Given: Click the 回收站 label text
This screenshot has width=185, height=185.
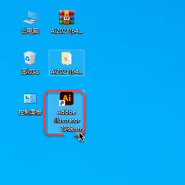Looking at the screenshot, I should 30,71.
